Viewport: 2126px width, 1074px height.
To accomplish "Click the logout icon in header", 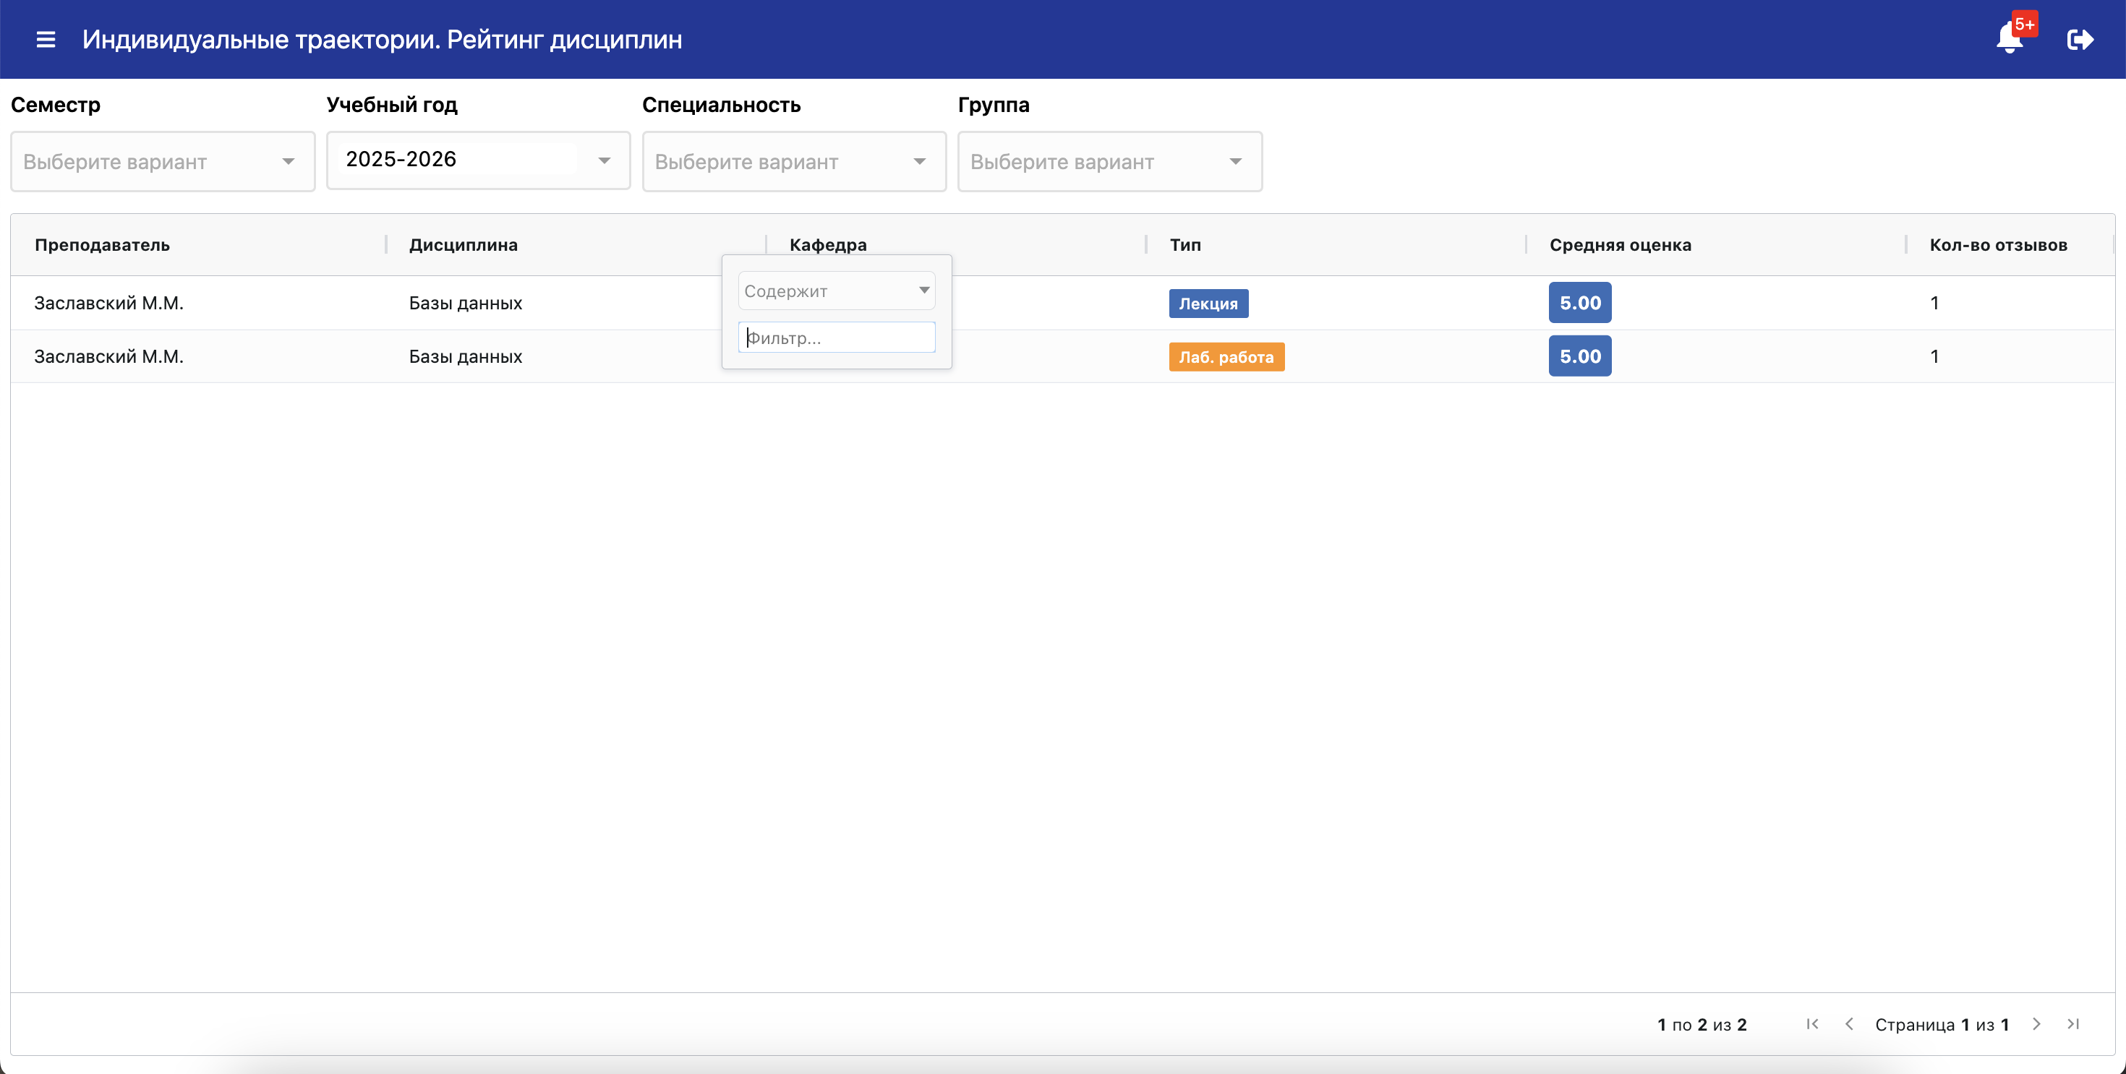I will (x=2079, y=40).
